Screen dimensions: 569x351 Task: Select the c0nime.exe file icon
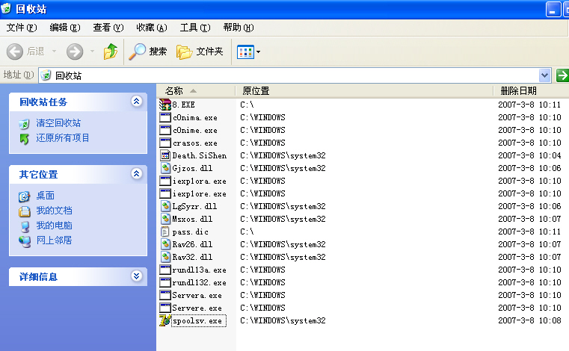pyautogui.click(x=165, y=130)
